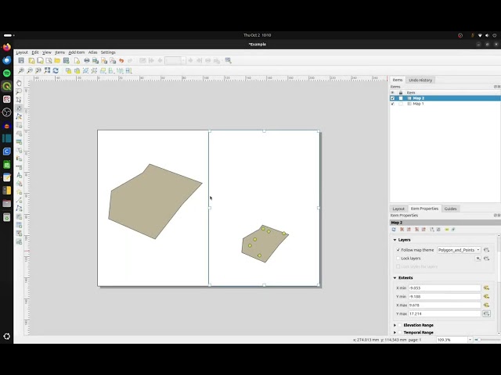501x375 pixels.
Task: Click the Zoom Full icon
Action: 47,71
